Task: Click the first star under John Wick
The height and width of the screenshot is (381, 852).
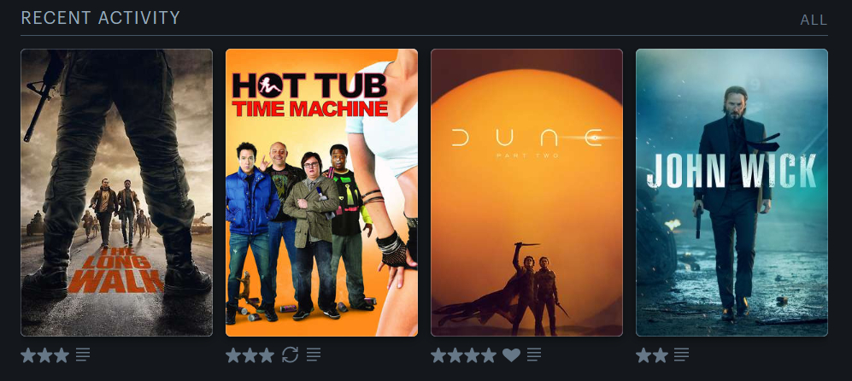Action: [x=643, y=355]
